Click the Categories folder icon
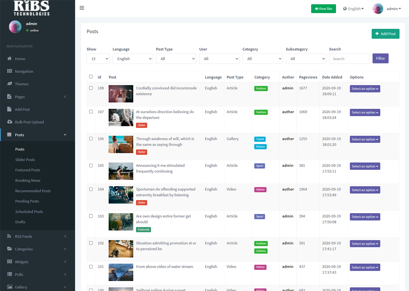 pyautogui.click(x=9, y=249)
